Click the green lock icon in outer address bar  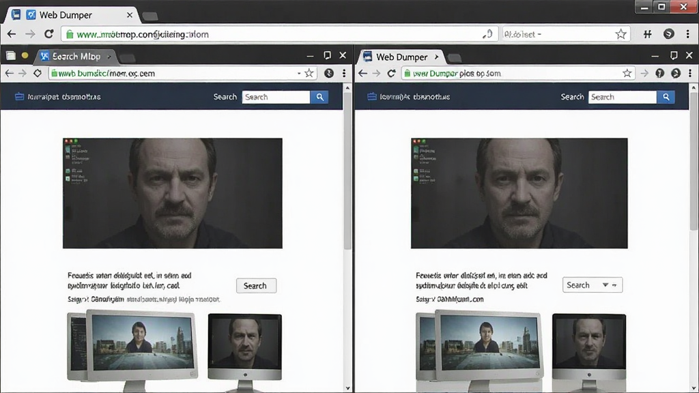tap(70, 34)
